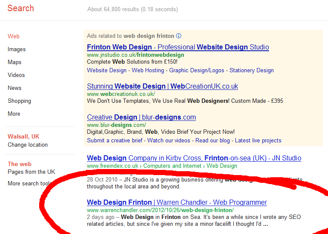Expand the More search categories

[14, 114]
